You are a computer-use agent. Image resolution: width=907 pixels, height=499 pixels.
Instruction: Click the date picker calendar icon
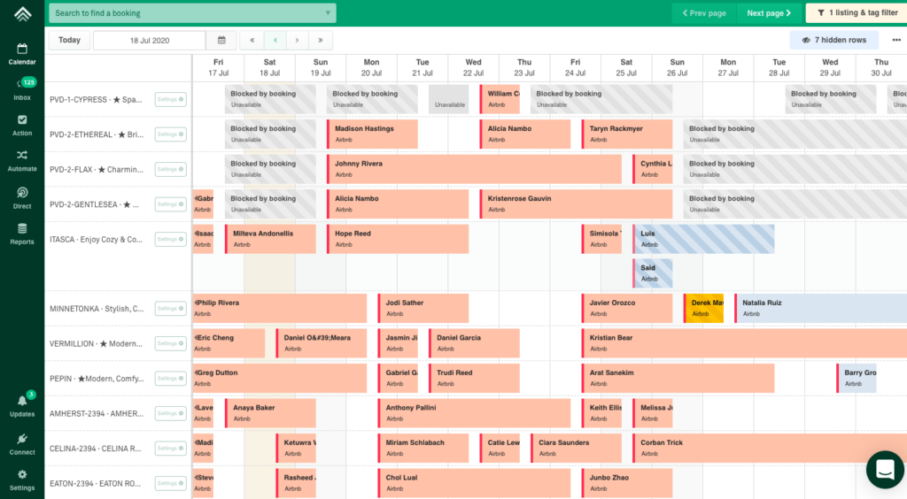pos(221,41)
